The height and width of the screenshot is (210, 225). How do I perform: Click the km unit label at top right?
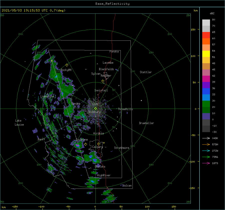[x=195, y=10]
